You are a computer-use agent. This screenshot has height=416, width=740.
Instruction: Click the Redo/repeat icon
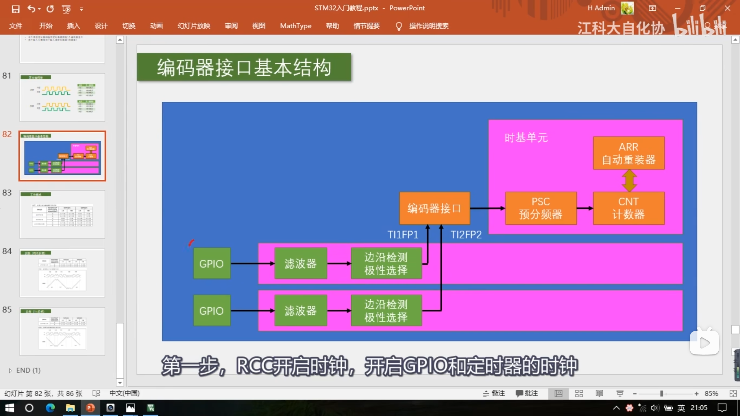click(50, 9)
